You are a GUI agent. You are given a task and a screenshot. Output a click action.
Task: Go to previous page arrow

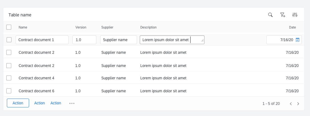pos(291,104)
